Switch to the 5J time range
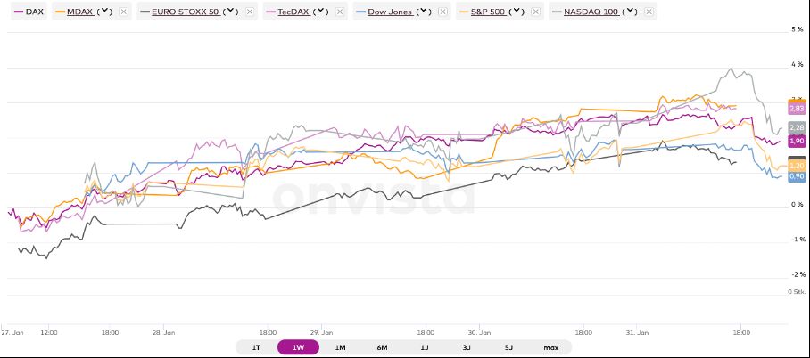This screenshot has width=810, height=358. [x=508, y=347]
